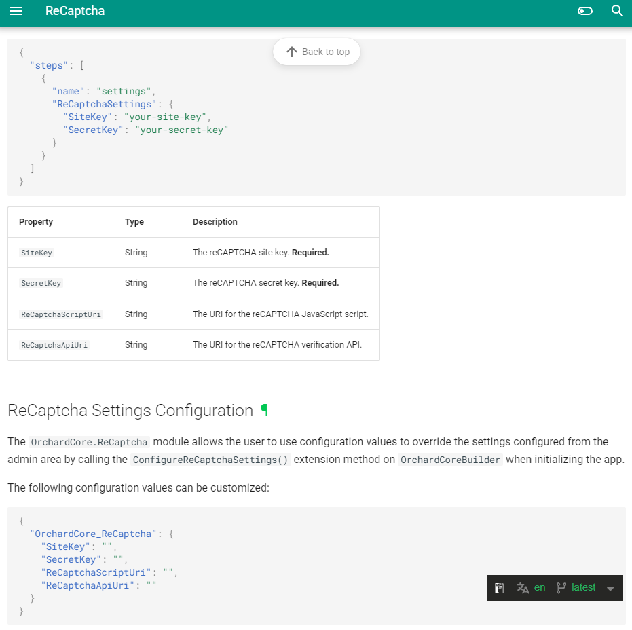The image size is (632, 630).
Task: Click the Property column header
Action: [36, 222]
